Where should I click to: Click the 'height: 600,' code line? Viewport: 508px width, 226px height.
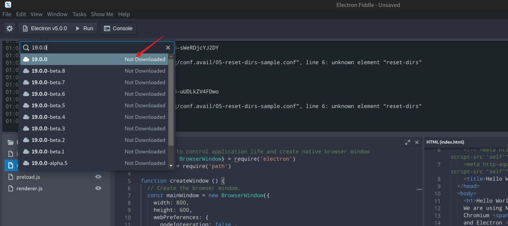(x=173, y=210)
